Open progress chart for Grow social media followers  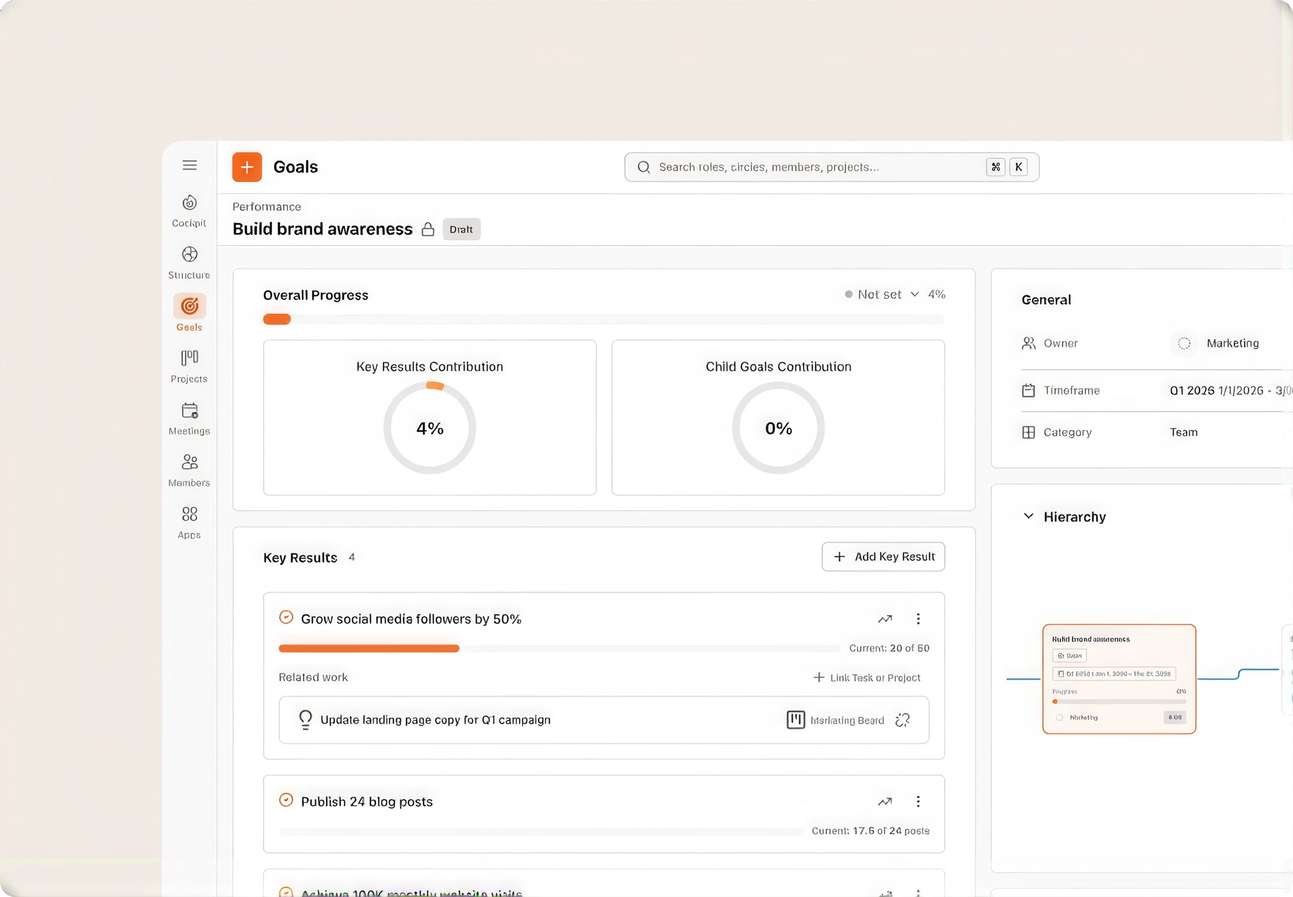point(885,619)
